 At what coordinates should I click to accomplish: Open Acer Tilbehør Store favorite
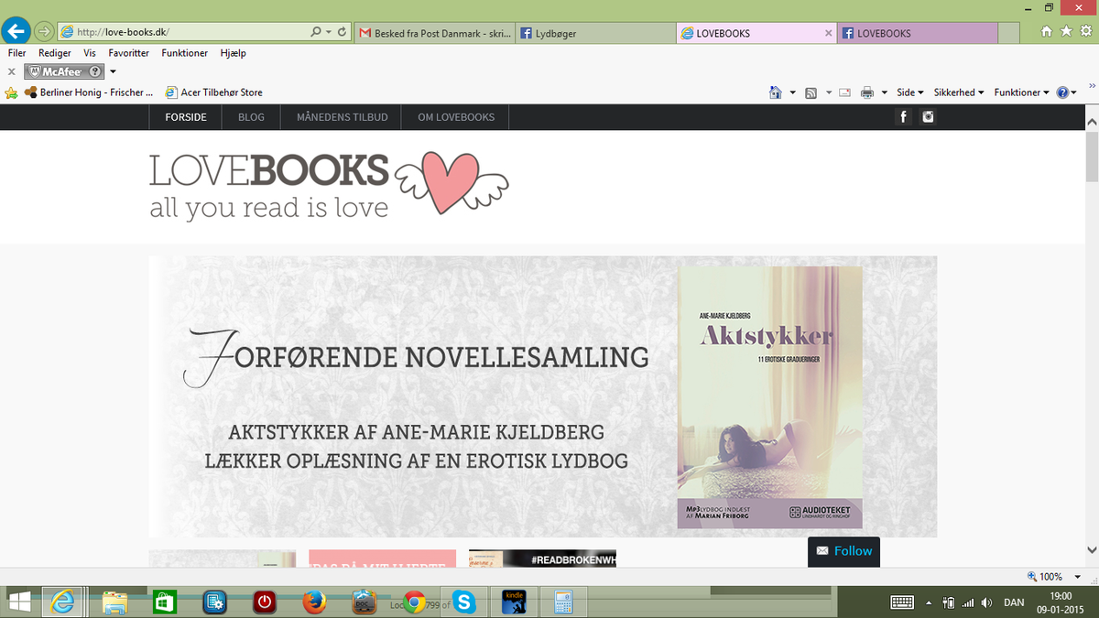pyautogui.click(x=214, y=92)
